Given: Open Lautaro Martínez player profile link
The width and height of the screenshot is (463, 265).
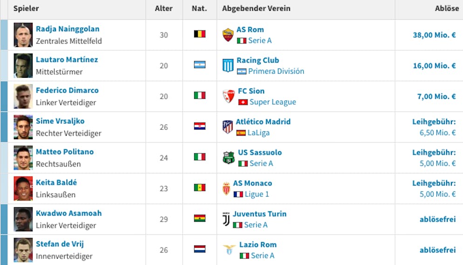Looking at the screenshot, I should (x=67, y=60).
